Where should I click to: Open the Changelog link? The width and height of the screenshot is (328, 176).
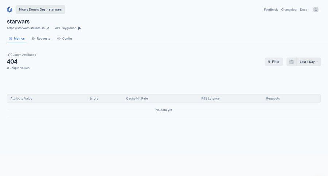click(x=289, y=9)
